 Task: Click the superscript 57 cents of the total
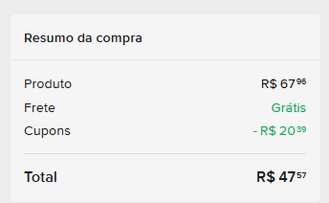[x=301, y=175]
